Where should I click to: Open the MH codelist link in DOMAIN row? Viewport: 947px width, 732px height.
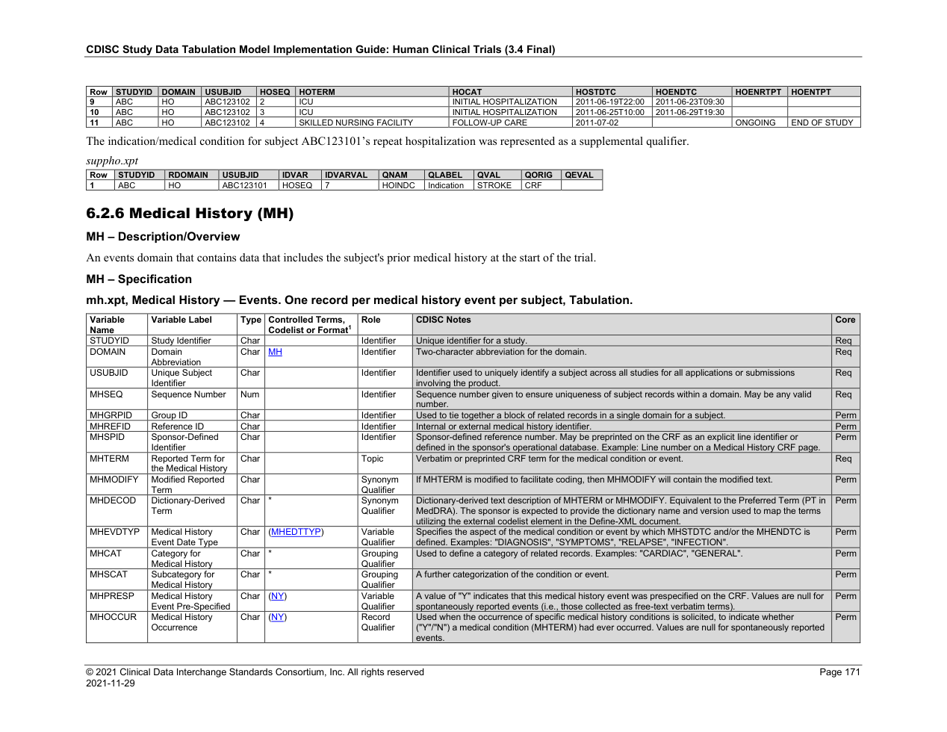[275, 352]
